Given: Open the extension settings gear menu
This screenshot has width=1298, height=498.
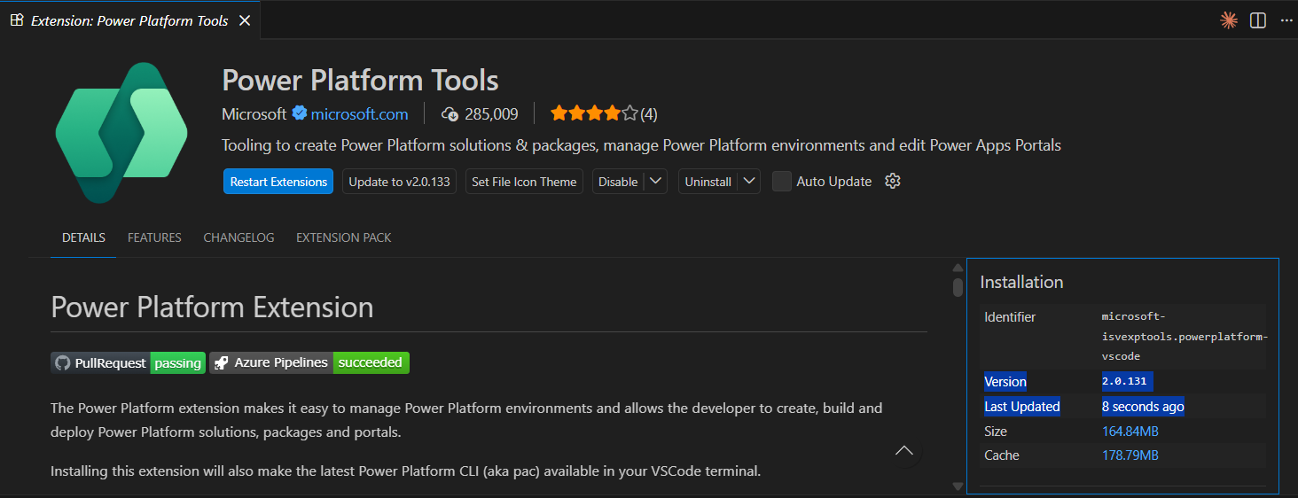Looking at the screenshot, I should 893,182.
